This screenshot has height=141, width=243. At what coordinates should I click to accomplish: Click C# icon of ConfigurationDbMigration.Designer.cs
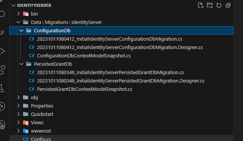click(x=32, y=47)
